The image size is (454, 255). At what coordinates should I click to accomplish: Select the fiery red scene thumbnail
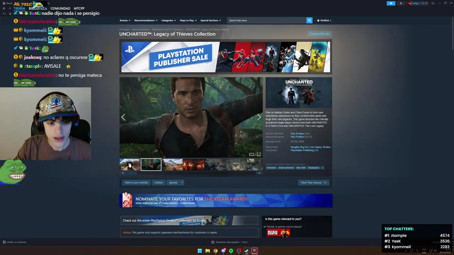(194, 165)
